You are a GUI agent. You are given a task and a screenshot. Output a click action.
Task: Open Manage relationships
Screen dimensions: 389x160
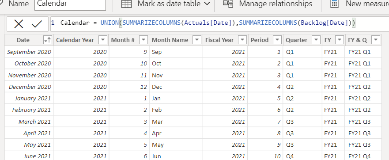(x=268, y=4)
